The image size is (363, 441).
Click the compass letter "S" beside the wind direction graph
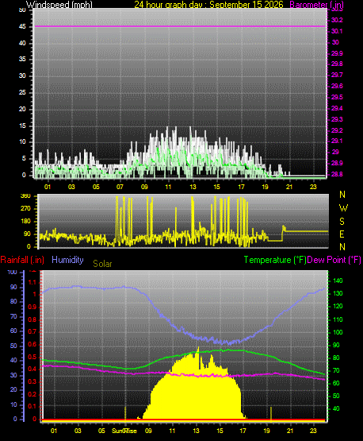pyautogui.click(x=342, y=222)
